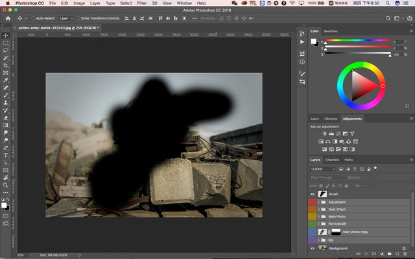The width and height of the screenshot is (415, 259).
Task: Expand the Main Photo layer group
Action: point(319,216)
